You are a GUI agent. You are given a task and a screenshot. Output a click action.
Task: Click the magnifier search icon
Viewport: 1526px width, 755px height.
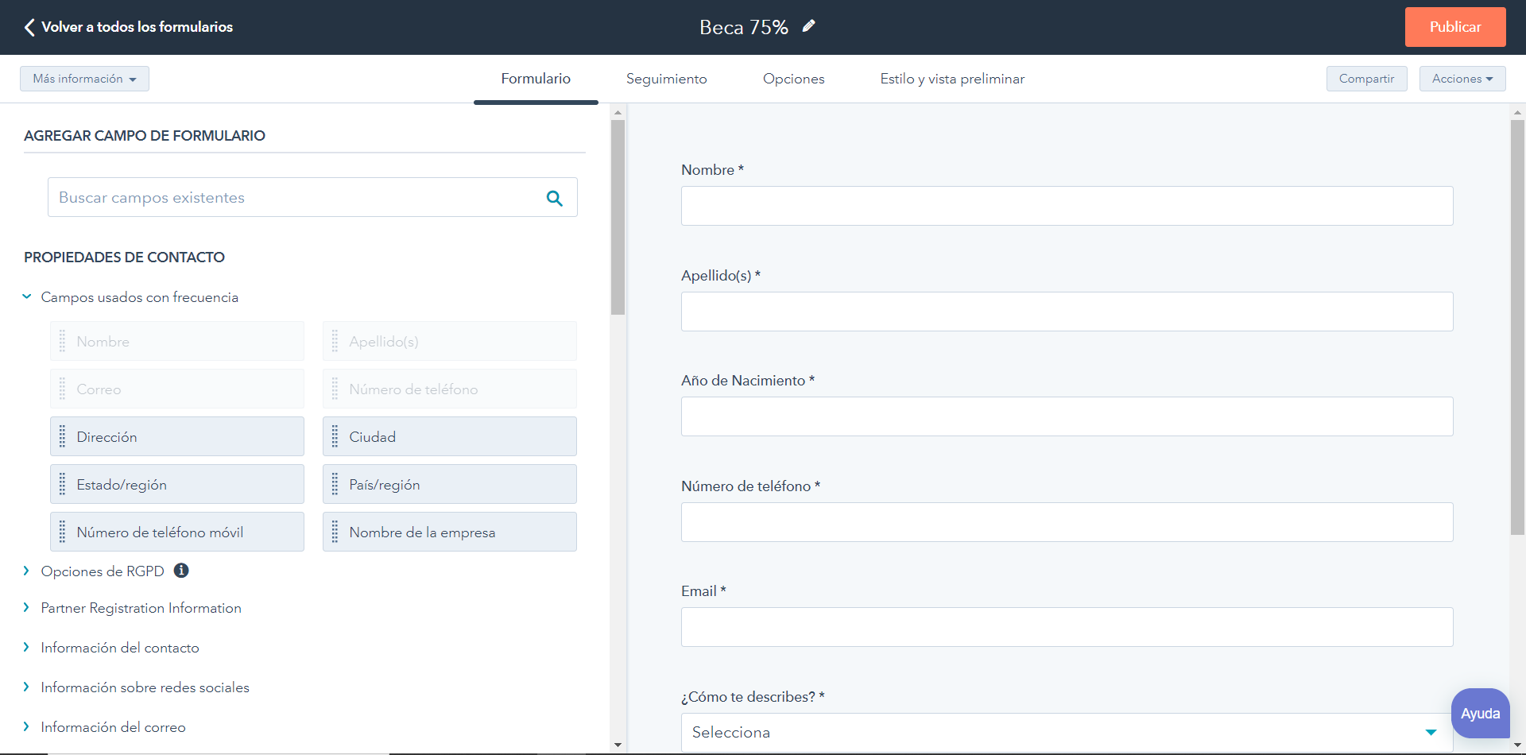click(x=554, y=198)
